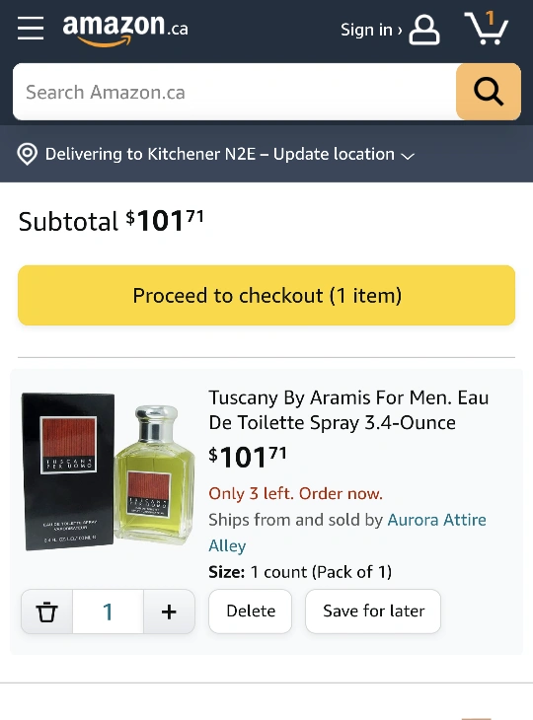The width and height of the screenshot is (533, 720).
Task: Click the location pin icon
Action: 27,154
